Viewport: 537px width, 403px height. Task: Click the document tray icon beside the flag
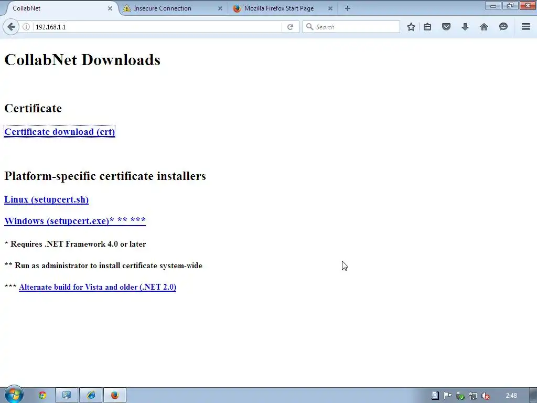click(x=435, y=396)
